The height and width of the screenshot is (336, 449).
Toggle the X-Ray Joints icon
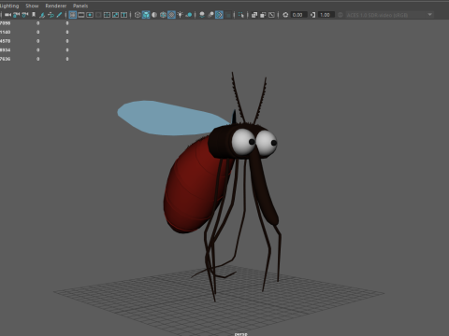tap(271, 15)
